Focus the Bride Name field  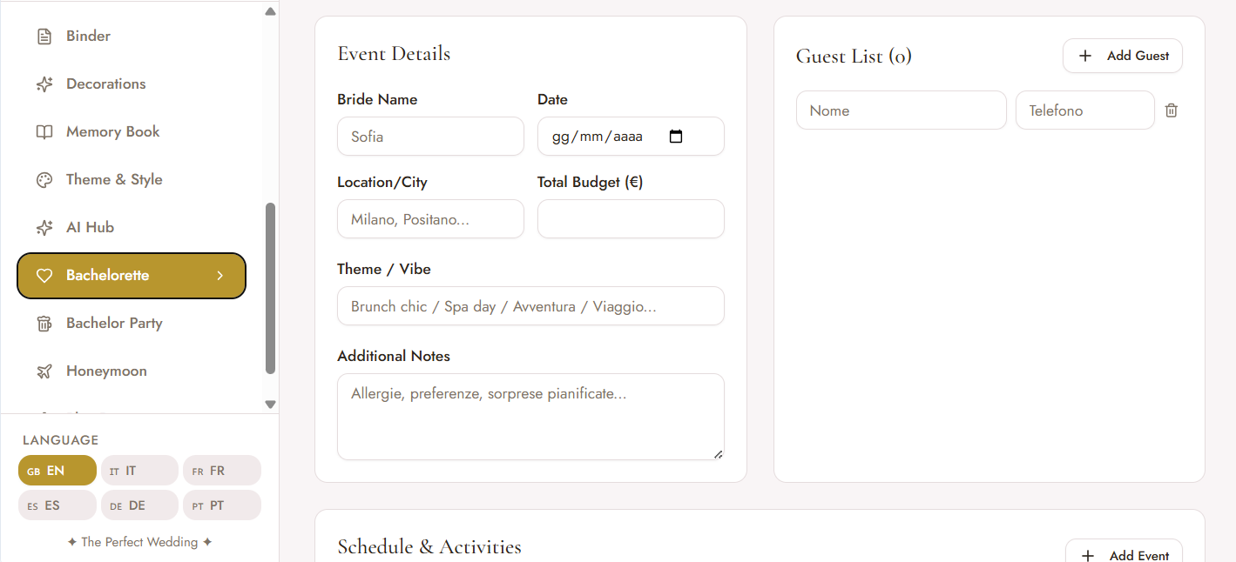click(x=430, y=137)
